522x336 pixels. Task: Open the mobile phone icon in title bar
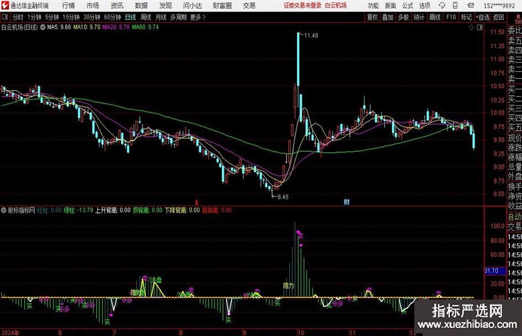click(455, 6)
